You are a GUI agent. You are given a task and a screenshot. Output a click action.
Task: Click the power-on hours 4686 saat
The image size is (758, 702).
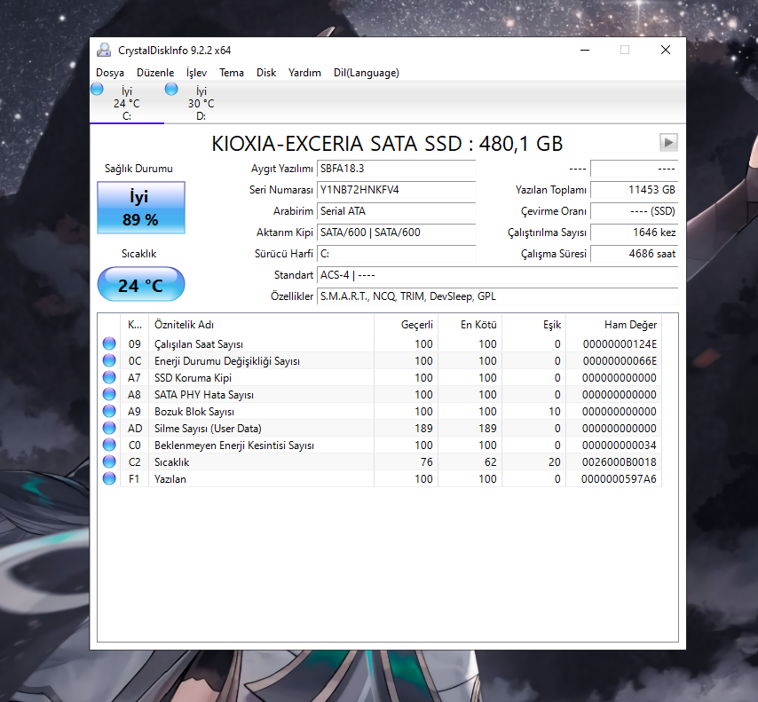[635, 253]
